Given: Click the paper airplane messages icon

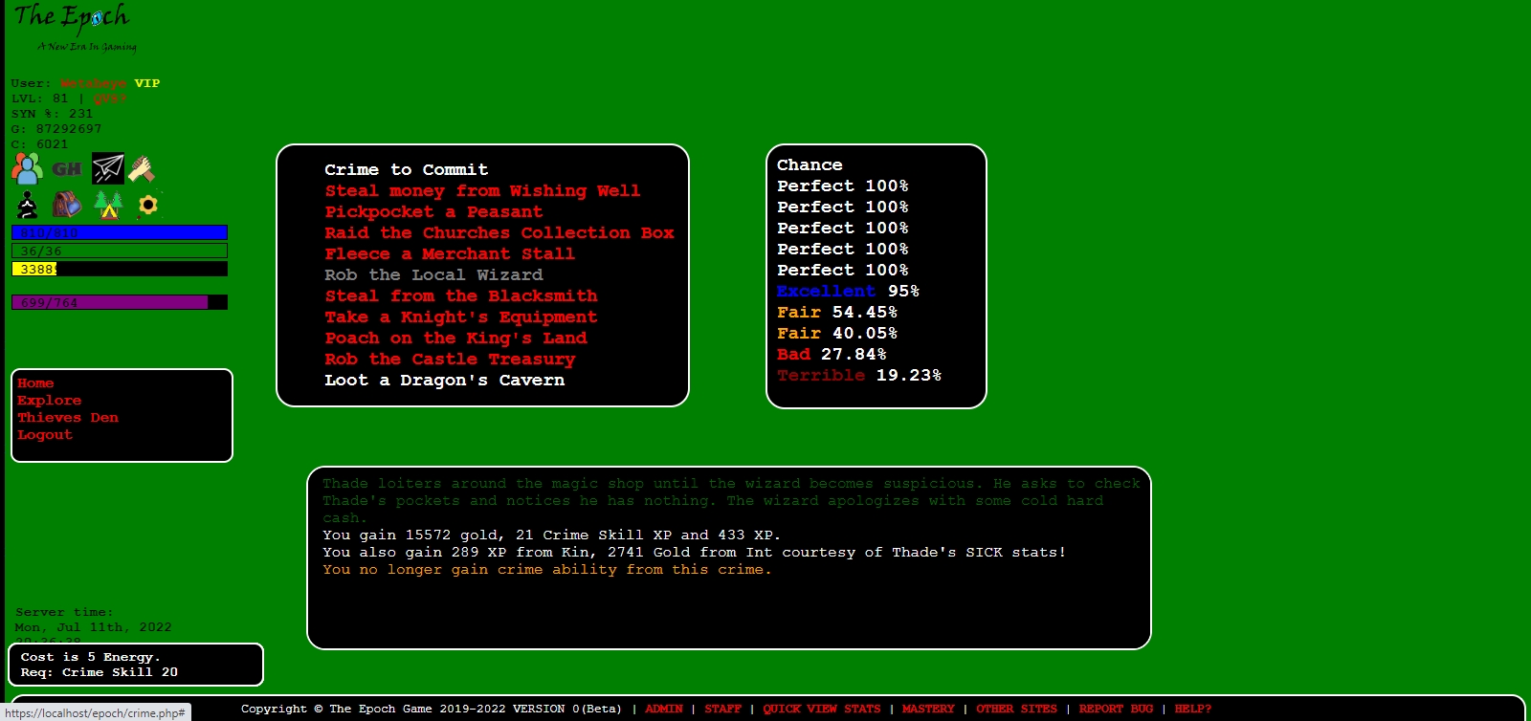Looking at the screenshot, I should tap(108, 169).
